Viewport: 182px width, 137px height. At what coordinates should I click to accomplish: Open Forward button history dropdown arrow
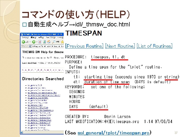pyautogui.click(x=37, y=42)
